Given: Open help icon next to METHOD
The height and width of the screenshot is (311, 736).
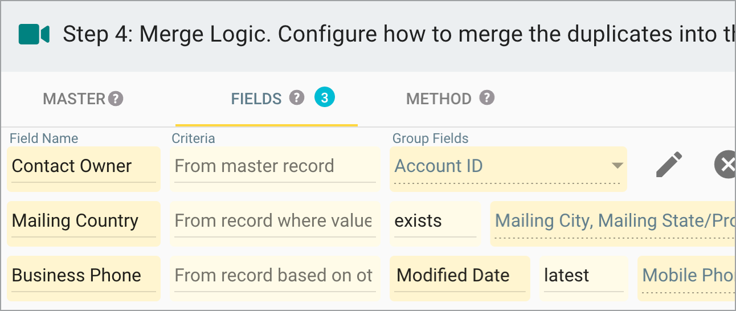Looking at the screenshot, I should 486,97.
